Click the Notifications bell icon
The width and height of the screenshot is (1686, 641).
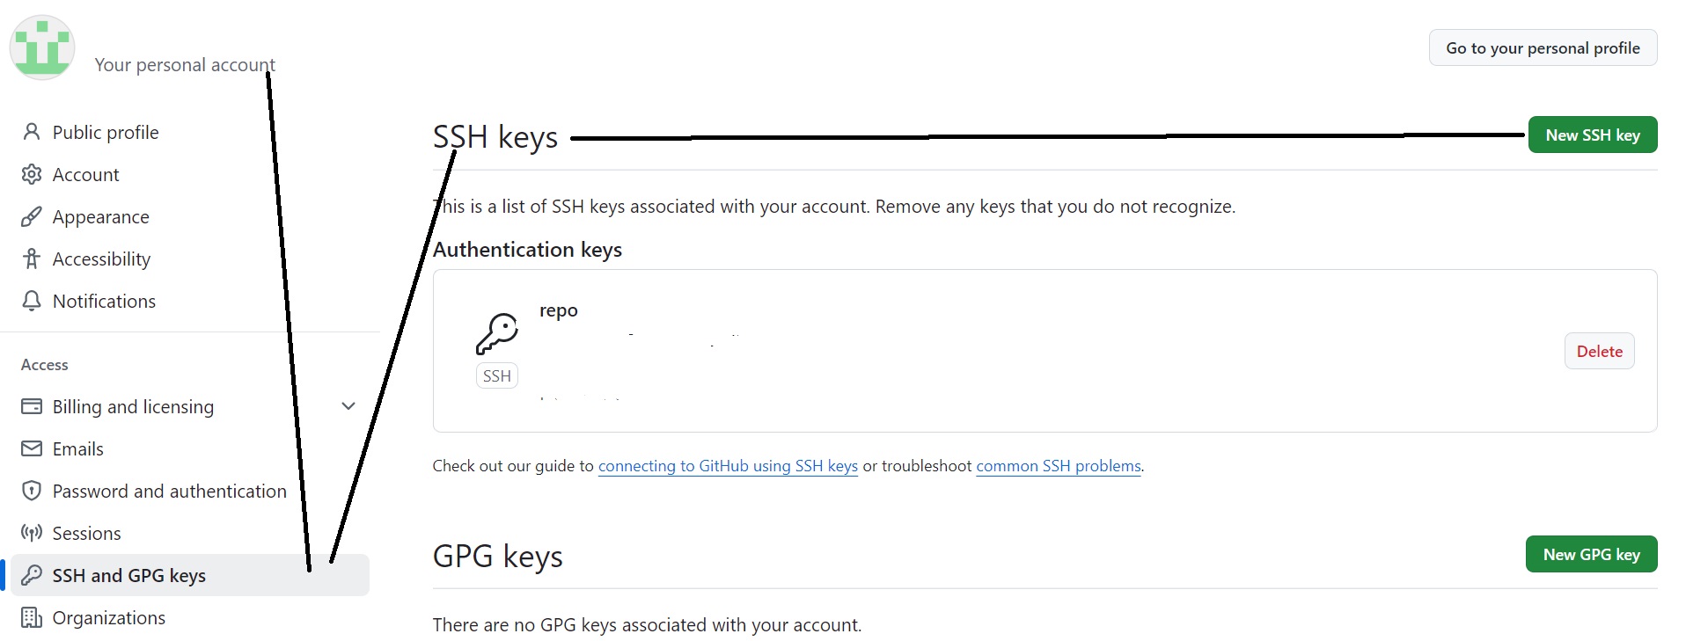coord(32,301)
